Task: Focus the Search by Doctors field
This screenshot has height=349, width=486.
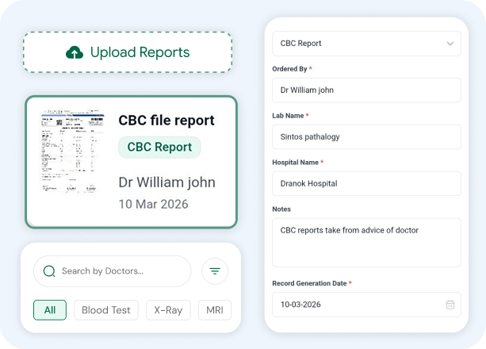Action: [x=113, y=271]
